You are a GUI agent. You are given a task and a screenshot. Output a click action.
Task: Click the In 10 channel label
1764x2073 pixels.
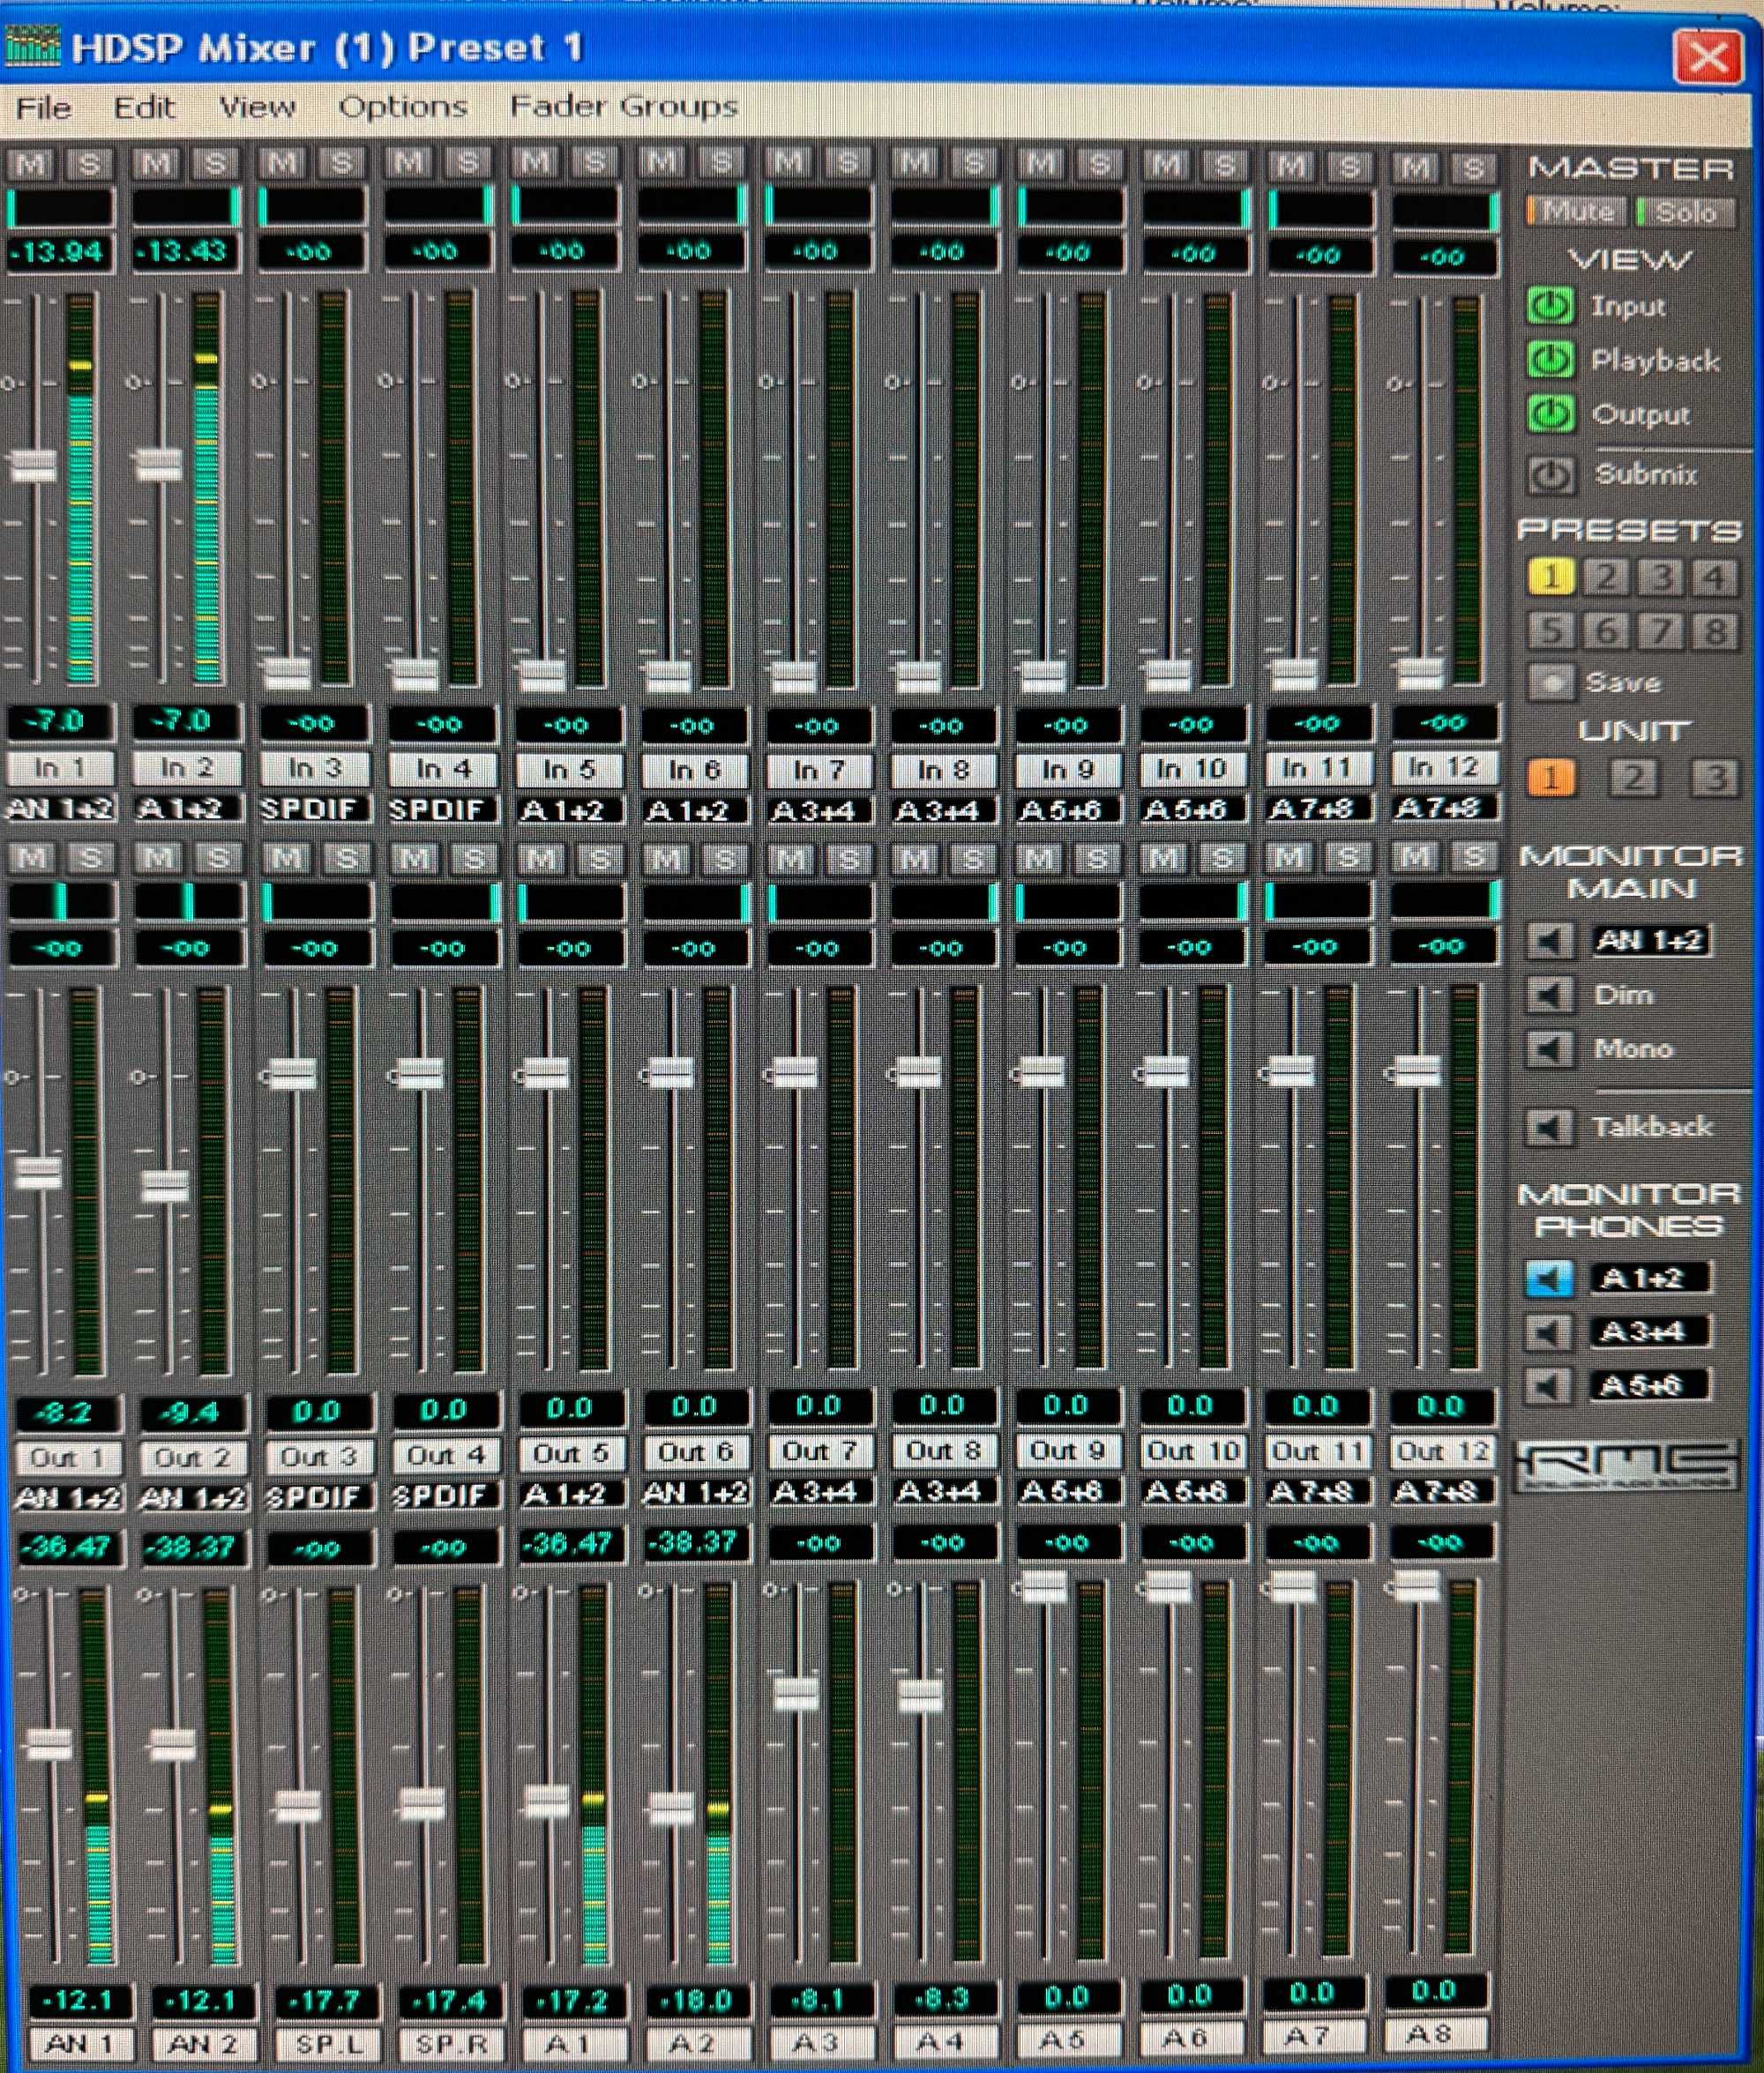1189,769
